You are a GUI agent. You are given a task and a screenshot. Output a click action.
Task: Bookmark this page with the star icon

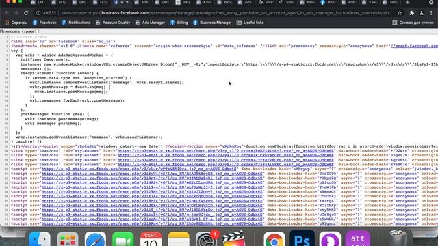400,13
